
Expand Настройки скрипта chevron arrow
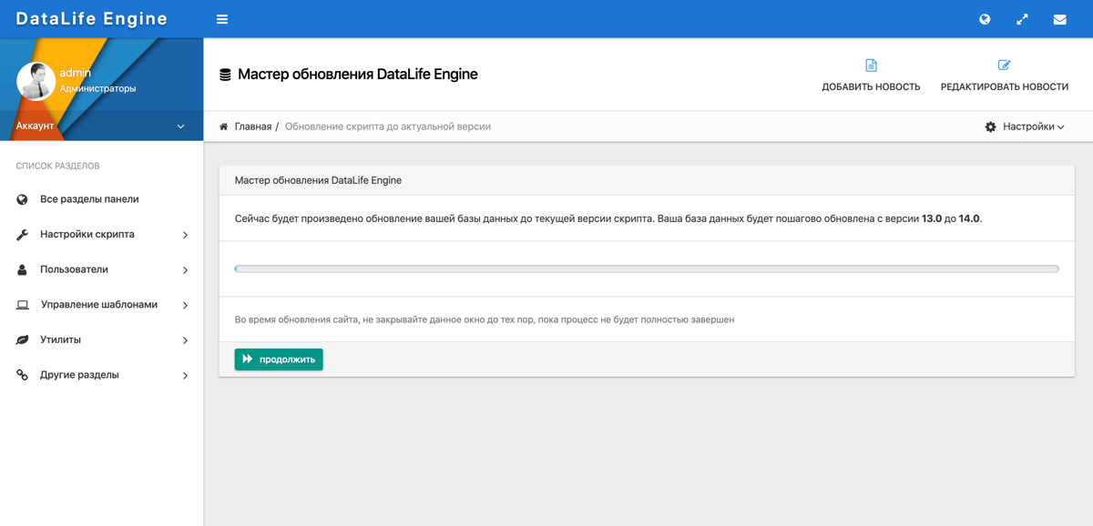[185, 235]
